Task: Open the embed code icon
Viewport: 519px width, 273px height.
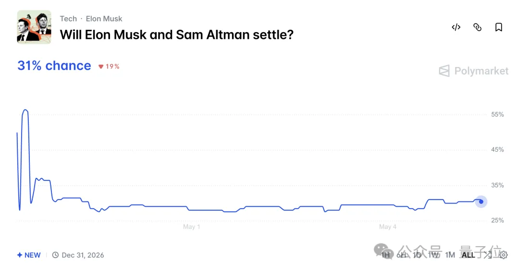Action: (456, 27)
